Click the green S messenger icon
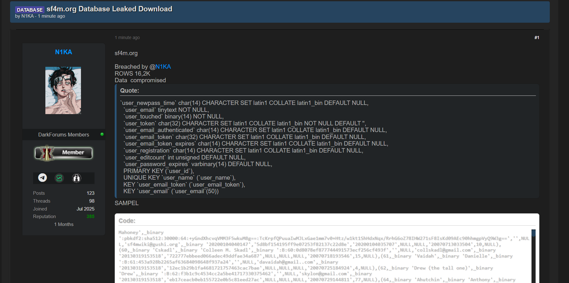 coord(59,178)
